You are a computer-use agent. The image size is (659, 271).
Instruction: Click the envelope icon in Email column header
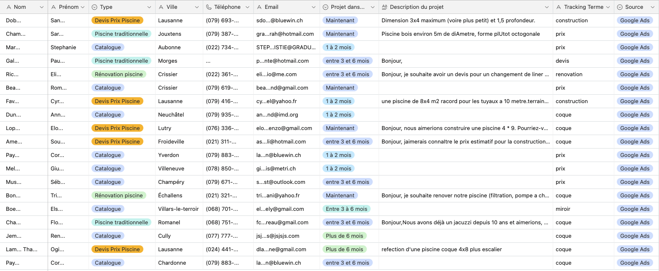pos(259,7)
